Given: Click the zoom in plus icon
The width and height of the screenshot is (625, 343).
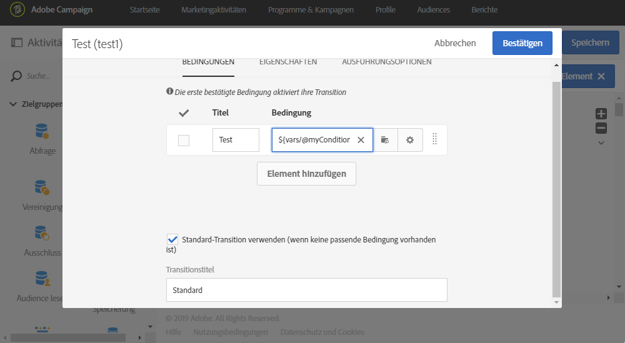Looking at the screenshot, I should pos(601,114).
